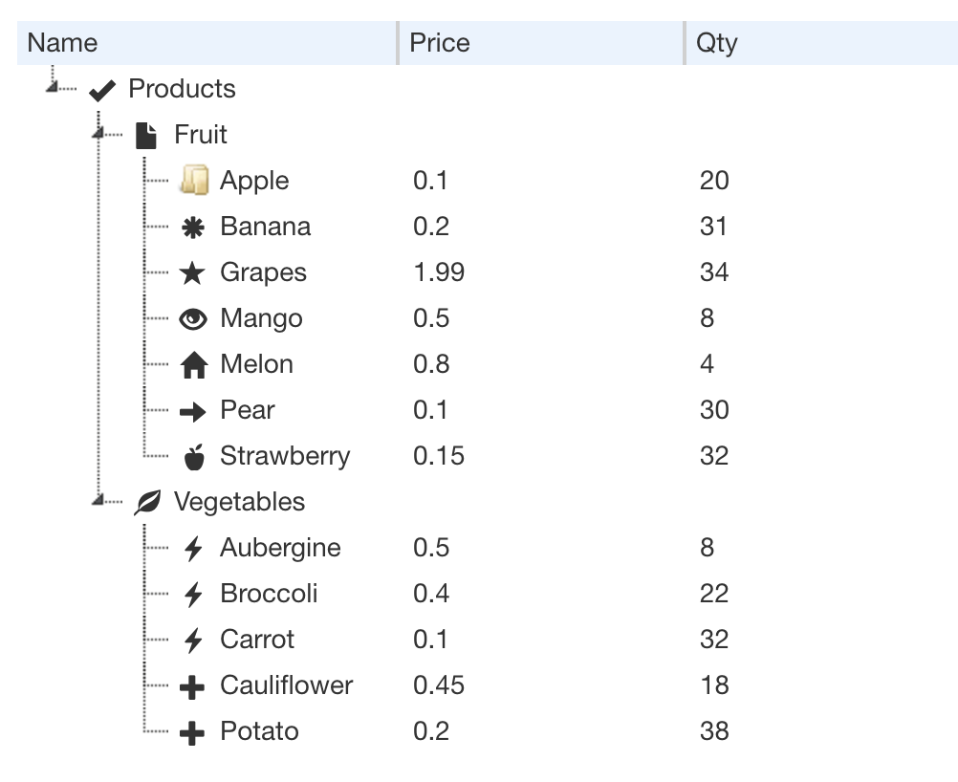Image resolution: width=958 pixels, height=782 pixels.
Task: Click the lightning bolt icon beside Broccoli
Action: pyautogui.click(x=193, y=595)
